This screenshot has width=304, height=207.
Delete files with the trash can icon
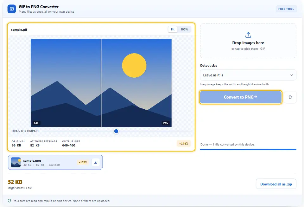tap(290, 97)
